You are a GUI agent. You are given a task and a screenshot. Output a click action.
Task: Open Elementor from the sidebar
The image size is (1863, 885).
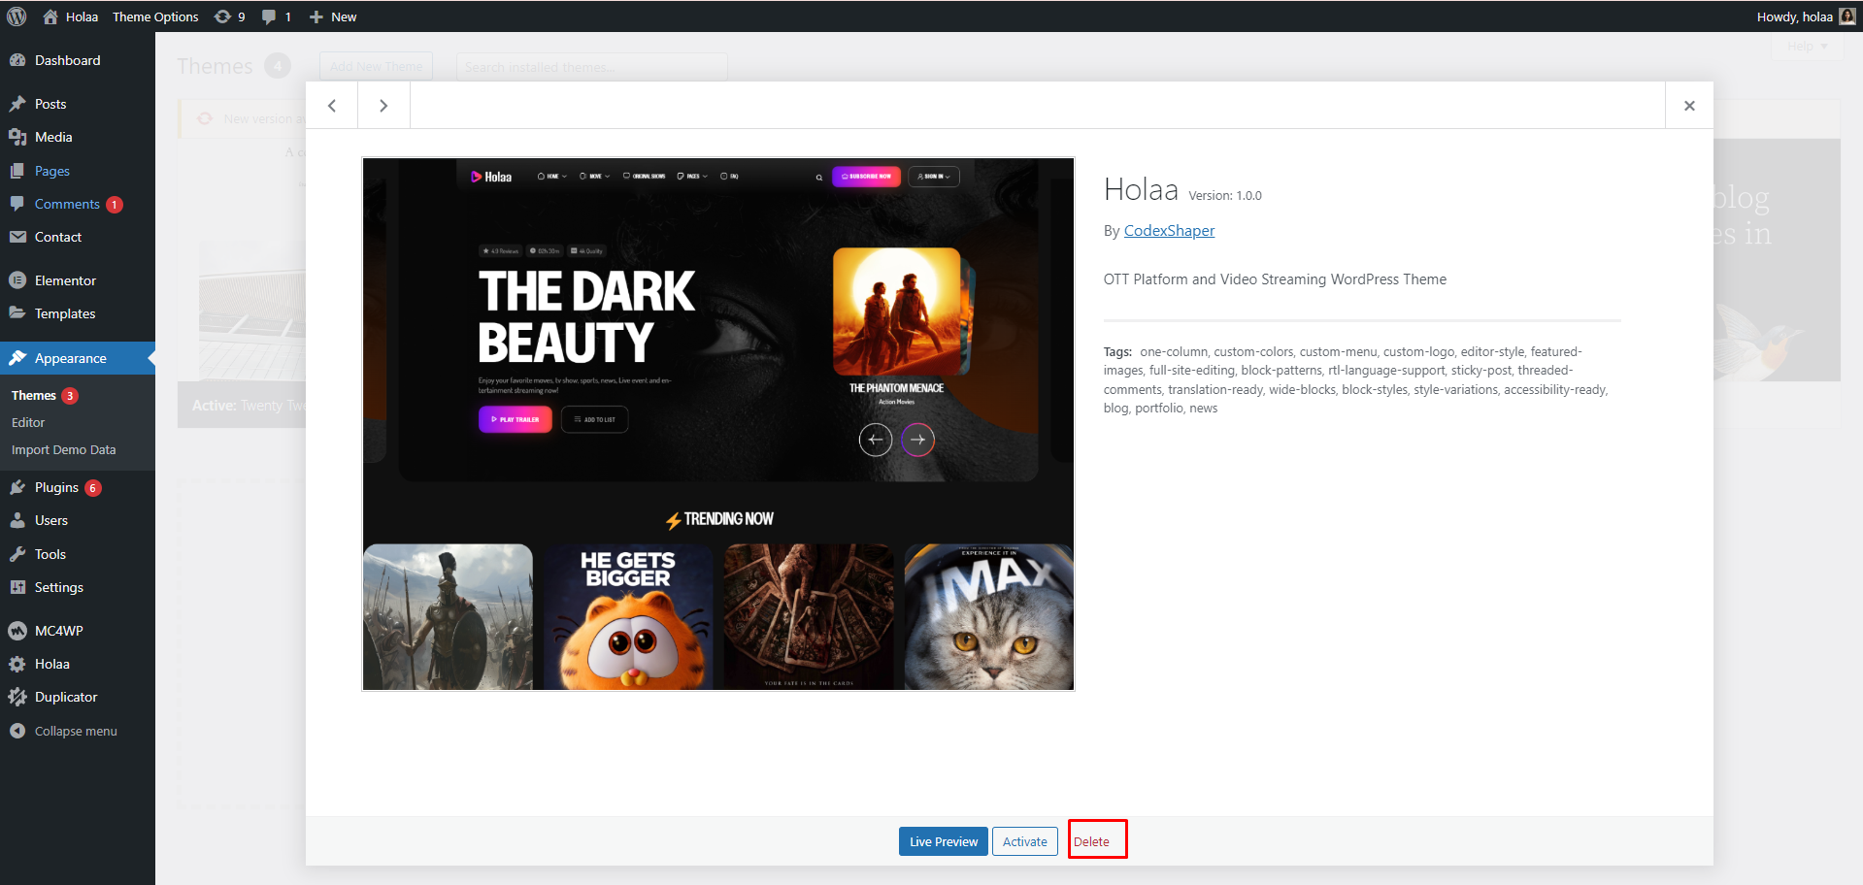pyautogui.click(x=65, y=280)
